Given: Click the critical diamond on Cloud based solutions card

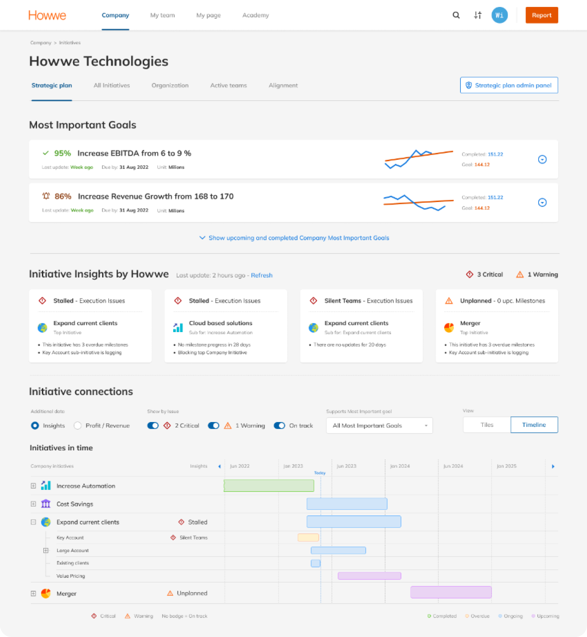Looking at the screenshot, I should point(178,300).
